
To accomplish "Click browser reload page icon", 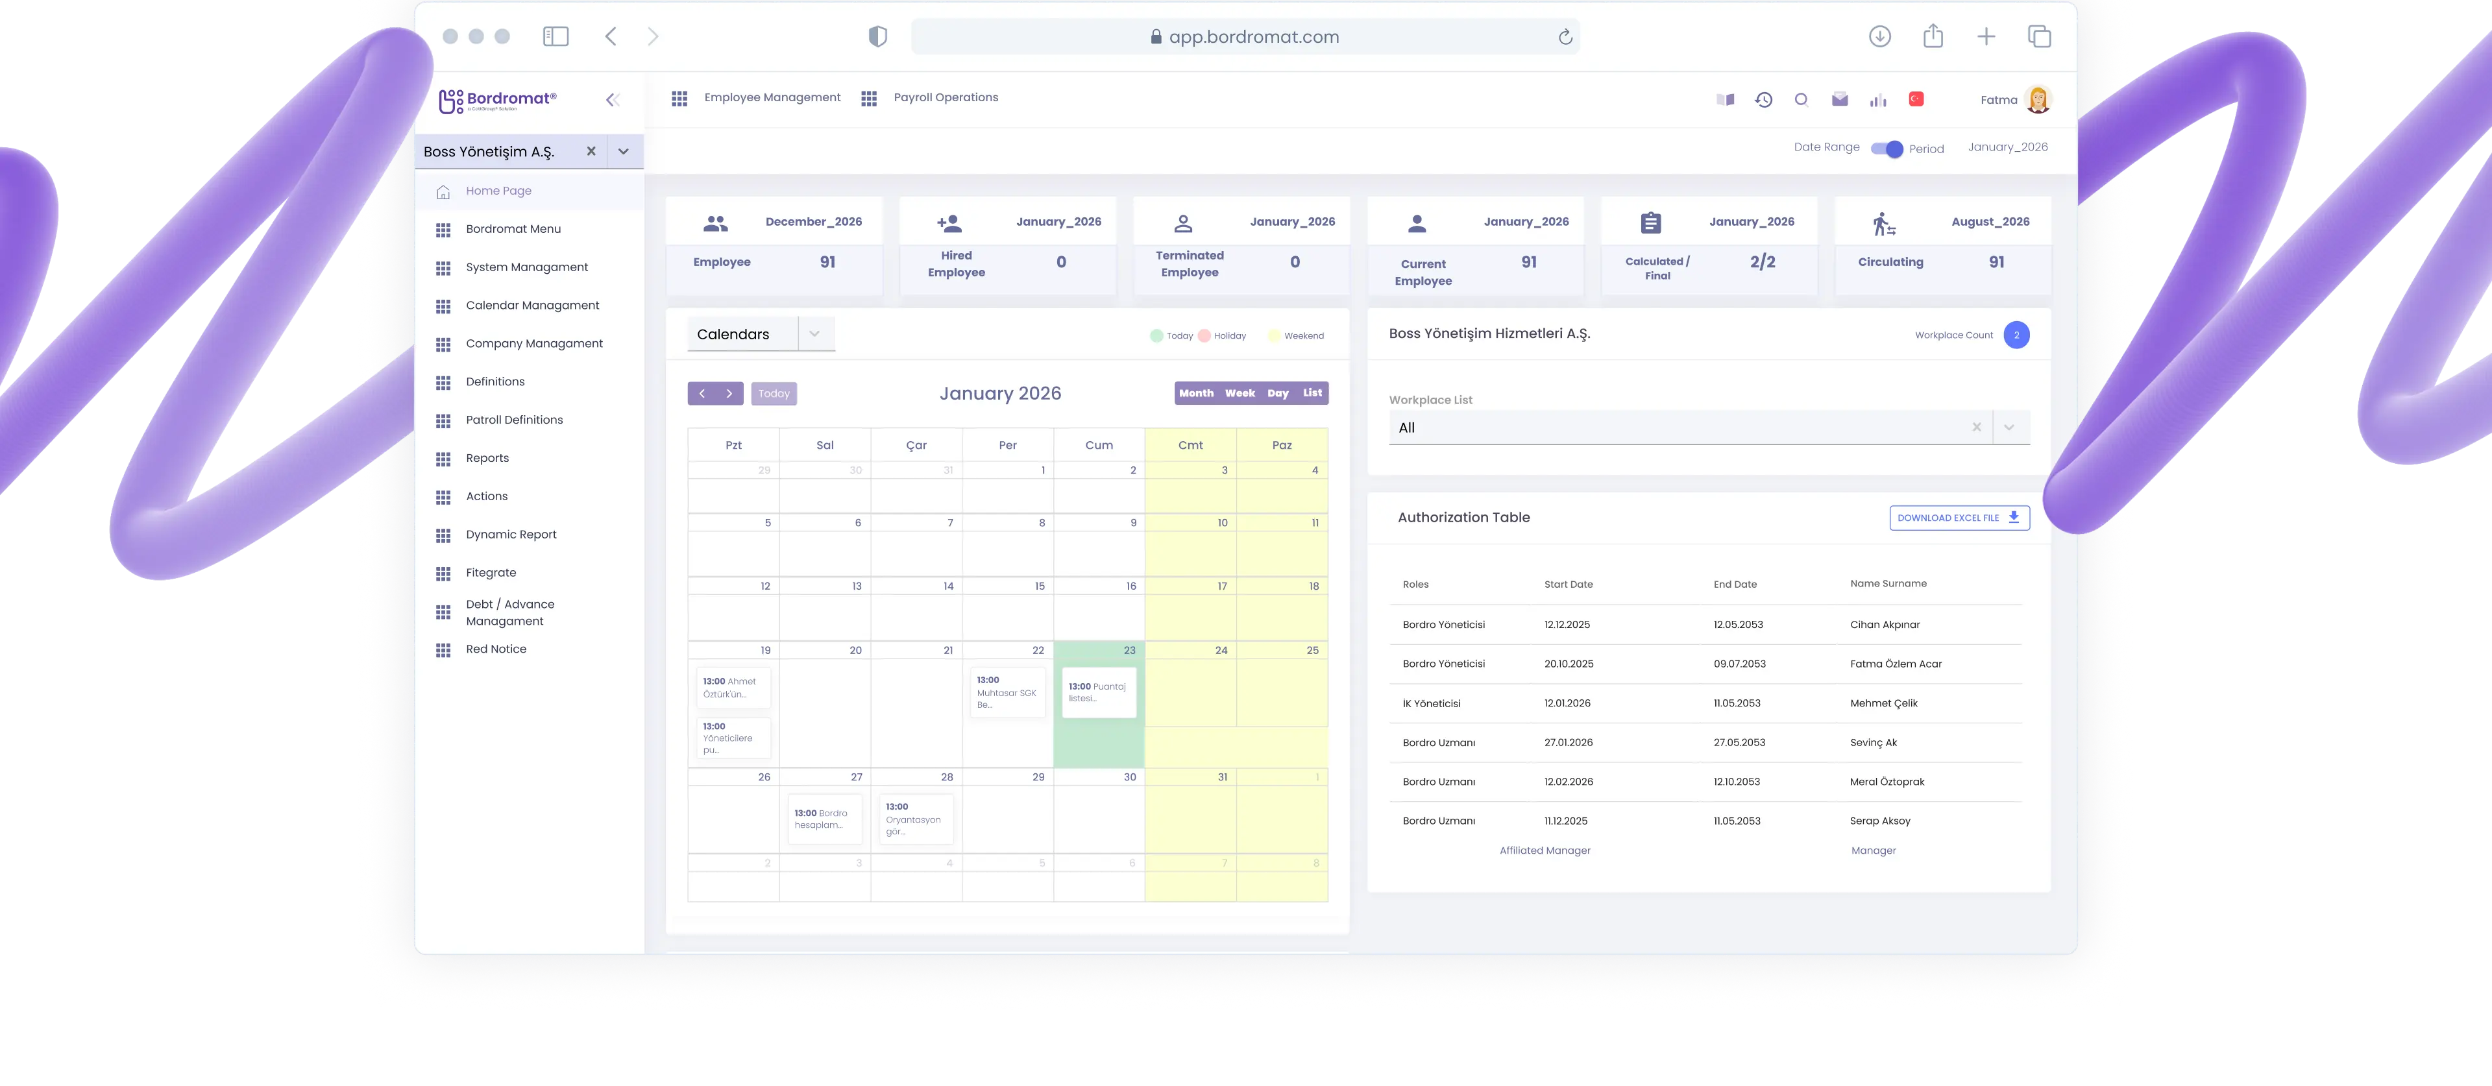I will [x=1565, y=37].
